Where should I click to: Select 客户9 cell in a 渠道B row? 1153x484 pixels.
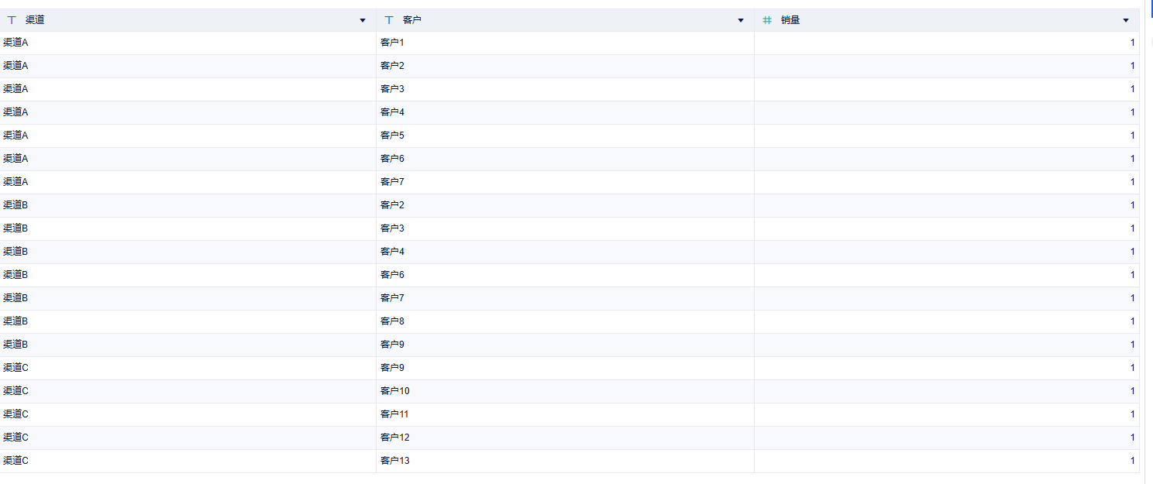565,345
